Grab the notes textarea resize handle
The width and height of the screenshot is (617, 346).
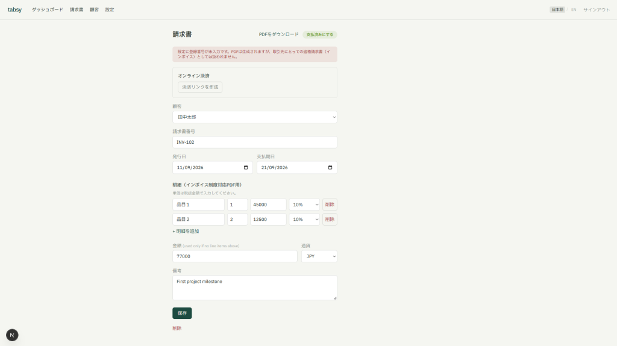(335, 298)
